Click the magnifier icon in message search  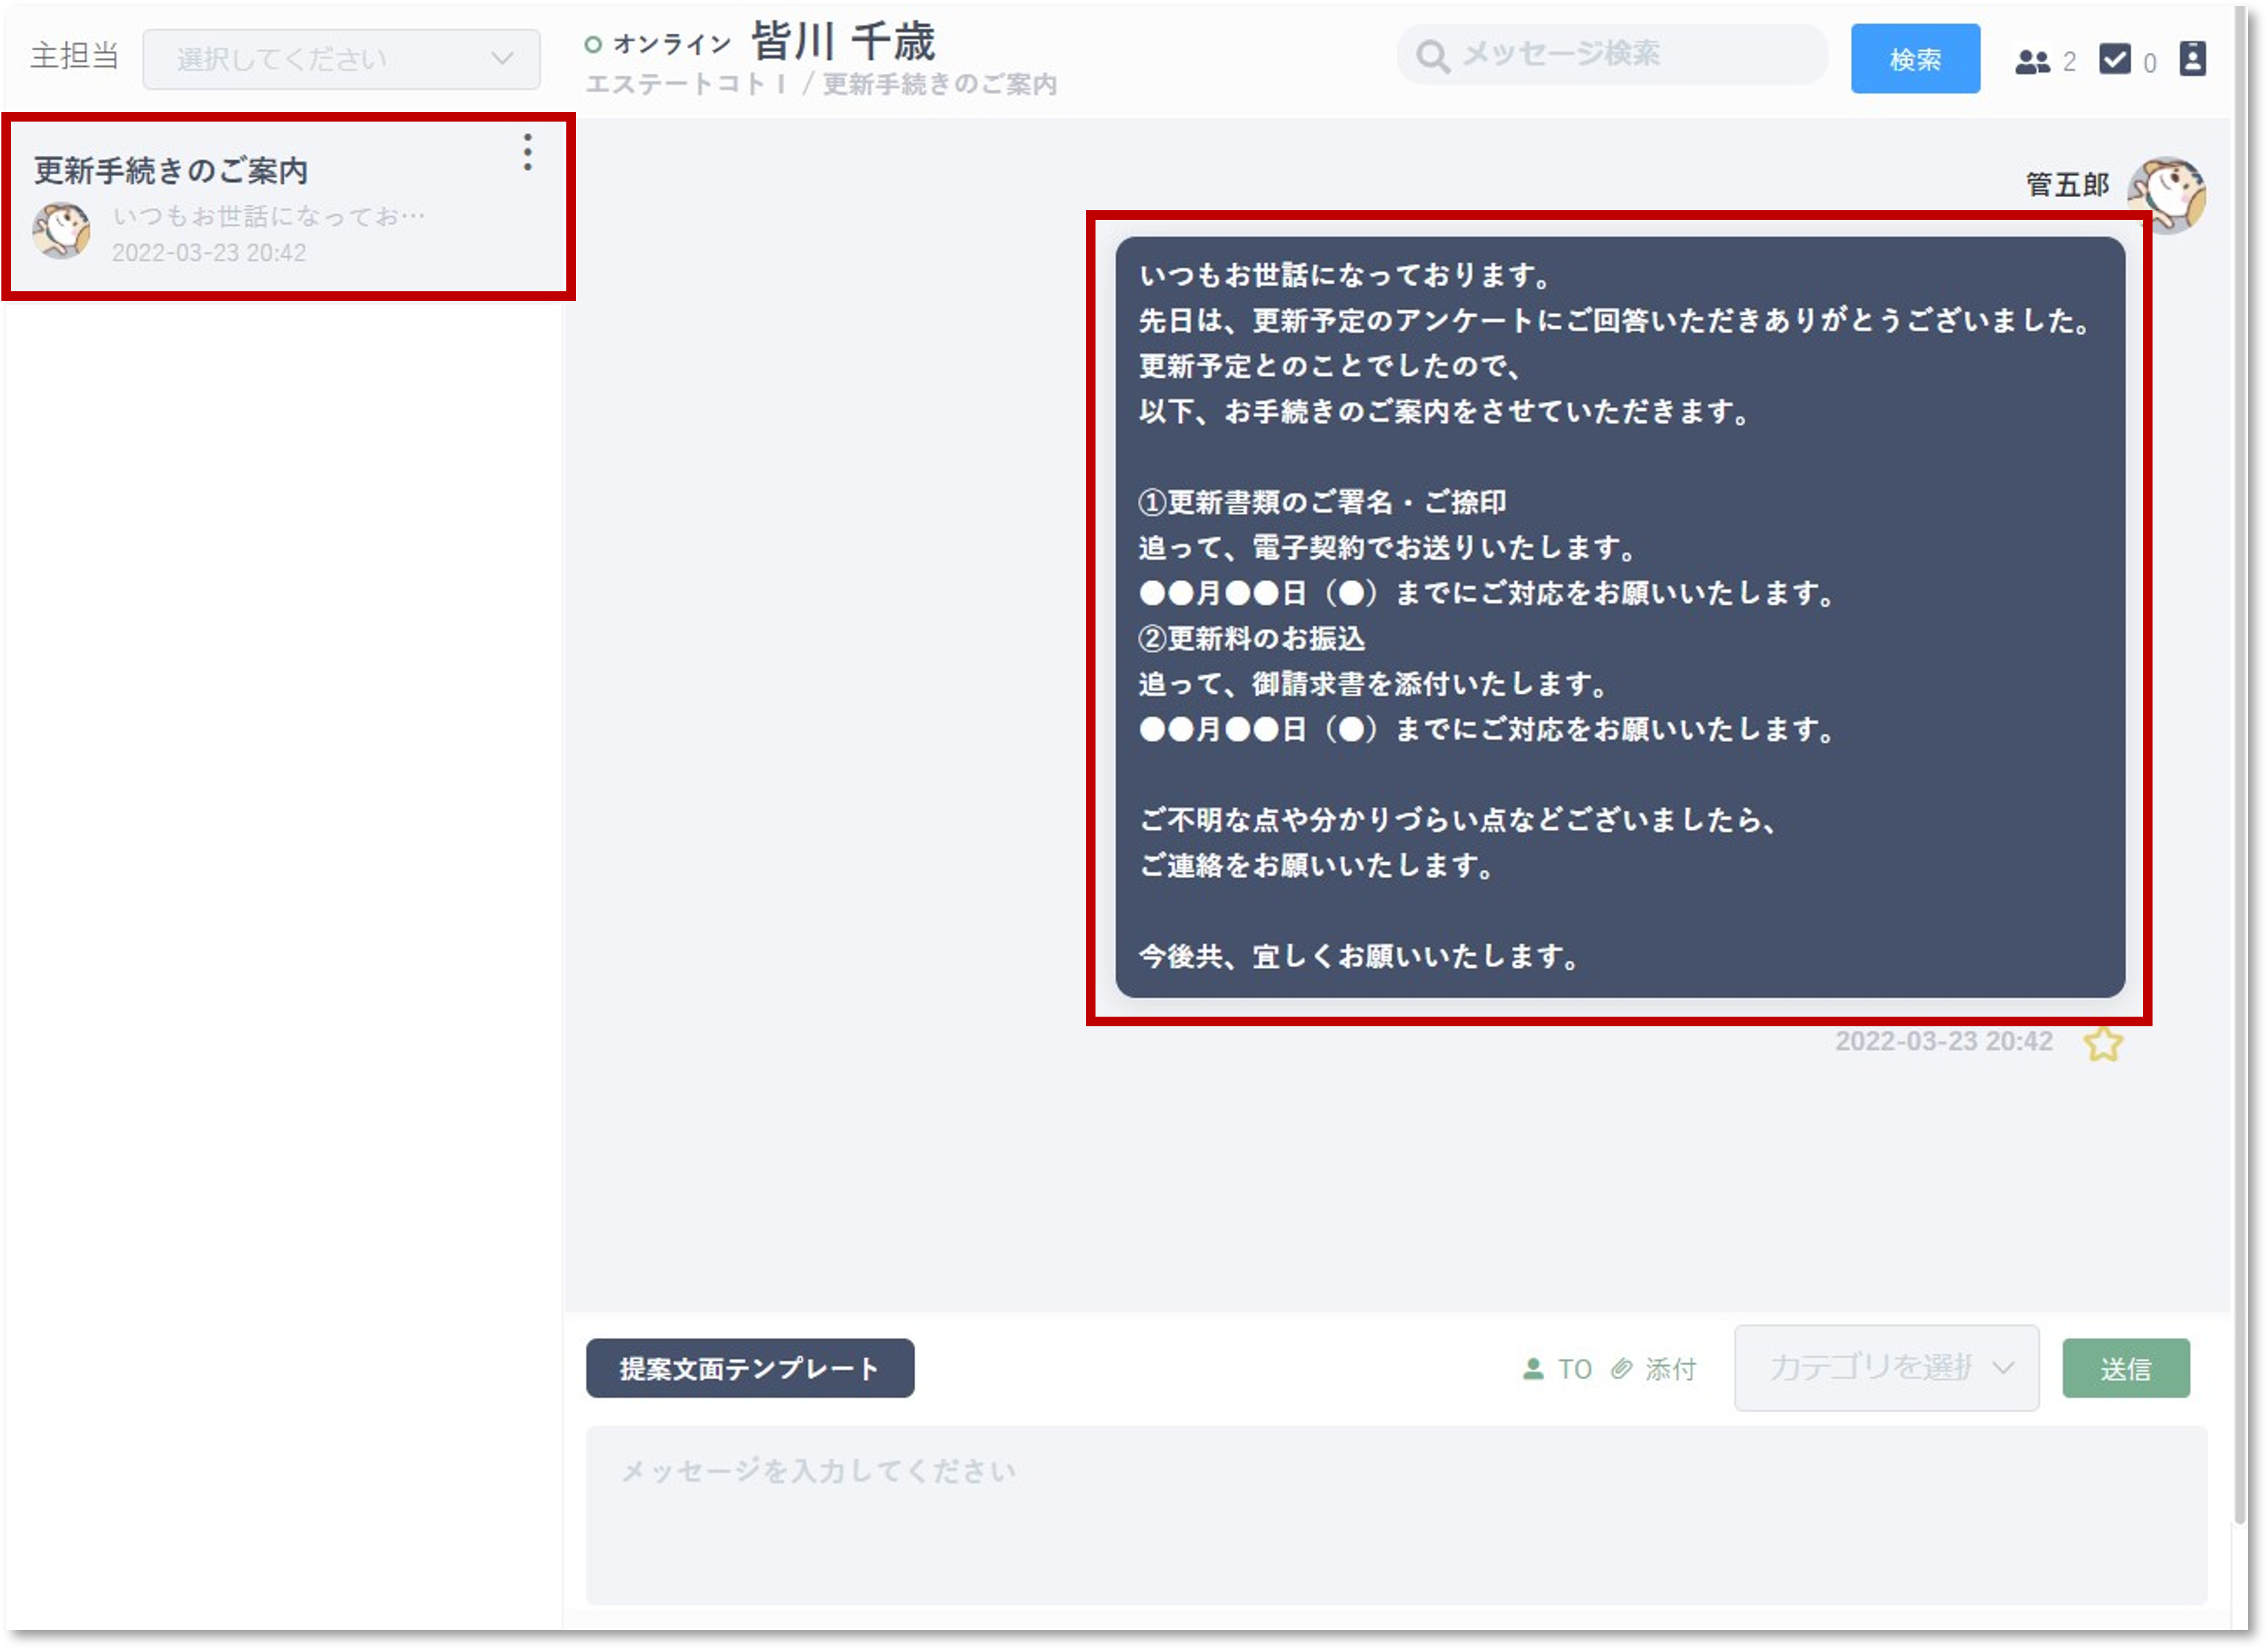(x=1432, y=57)
